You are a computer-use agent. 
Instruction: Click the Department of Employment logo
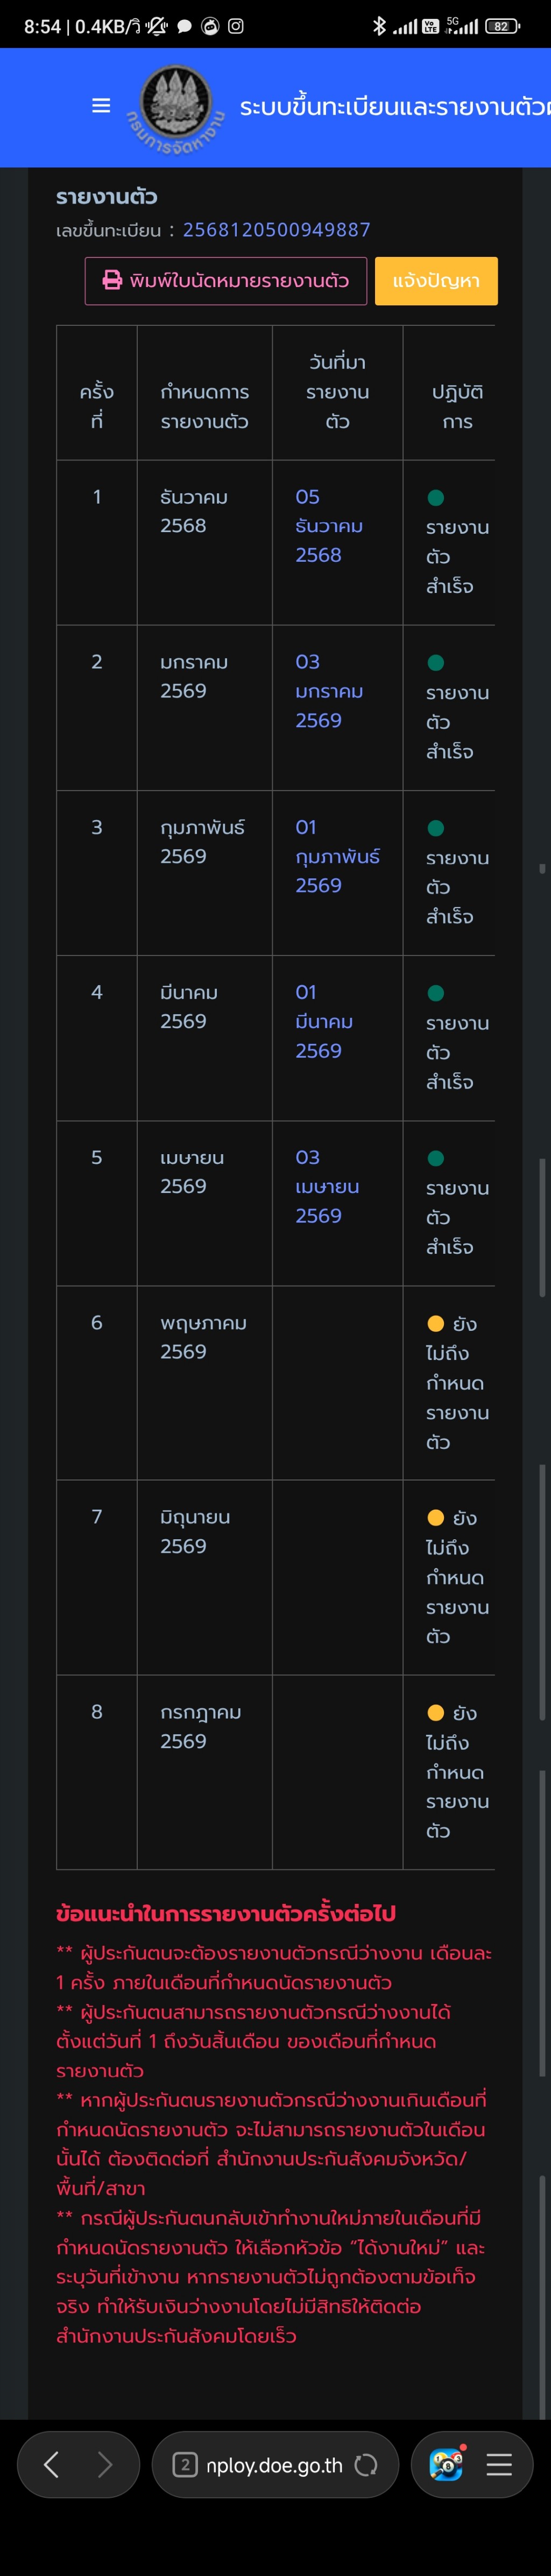pyautogui.click(x=176, y=104)
